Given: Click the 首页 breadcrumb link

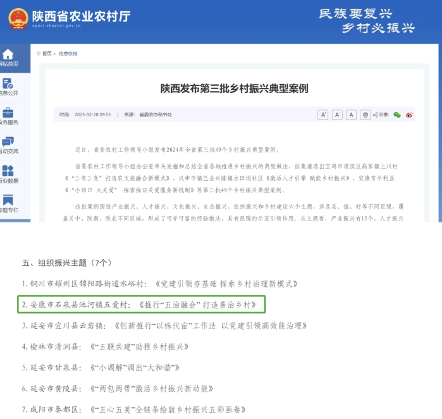Looking at the screenshot, I should pyautogui.click(x=47, y=54).
